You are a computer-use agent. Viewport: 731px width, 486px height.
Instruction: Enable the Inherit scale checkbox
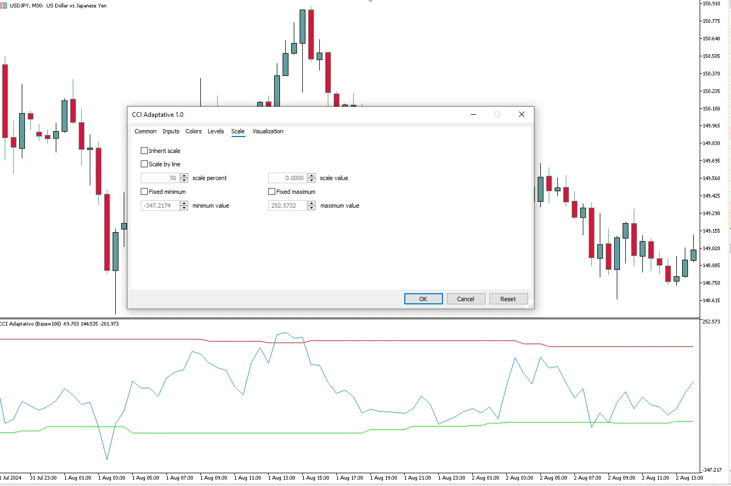tap(144, 151)
